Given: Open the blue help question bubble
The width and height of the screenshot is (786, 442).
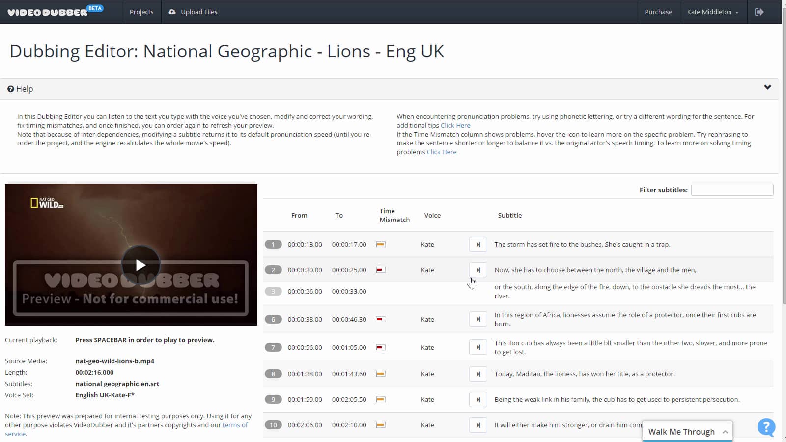Looking at the screenshot, I should (766, 427).
